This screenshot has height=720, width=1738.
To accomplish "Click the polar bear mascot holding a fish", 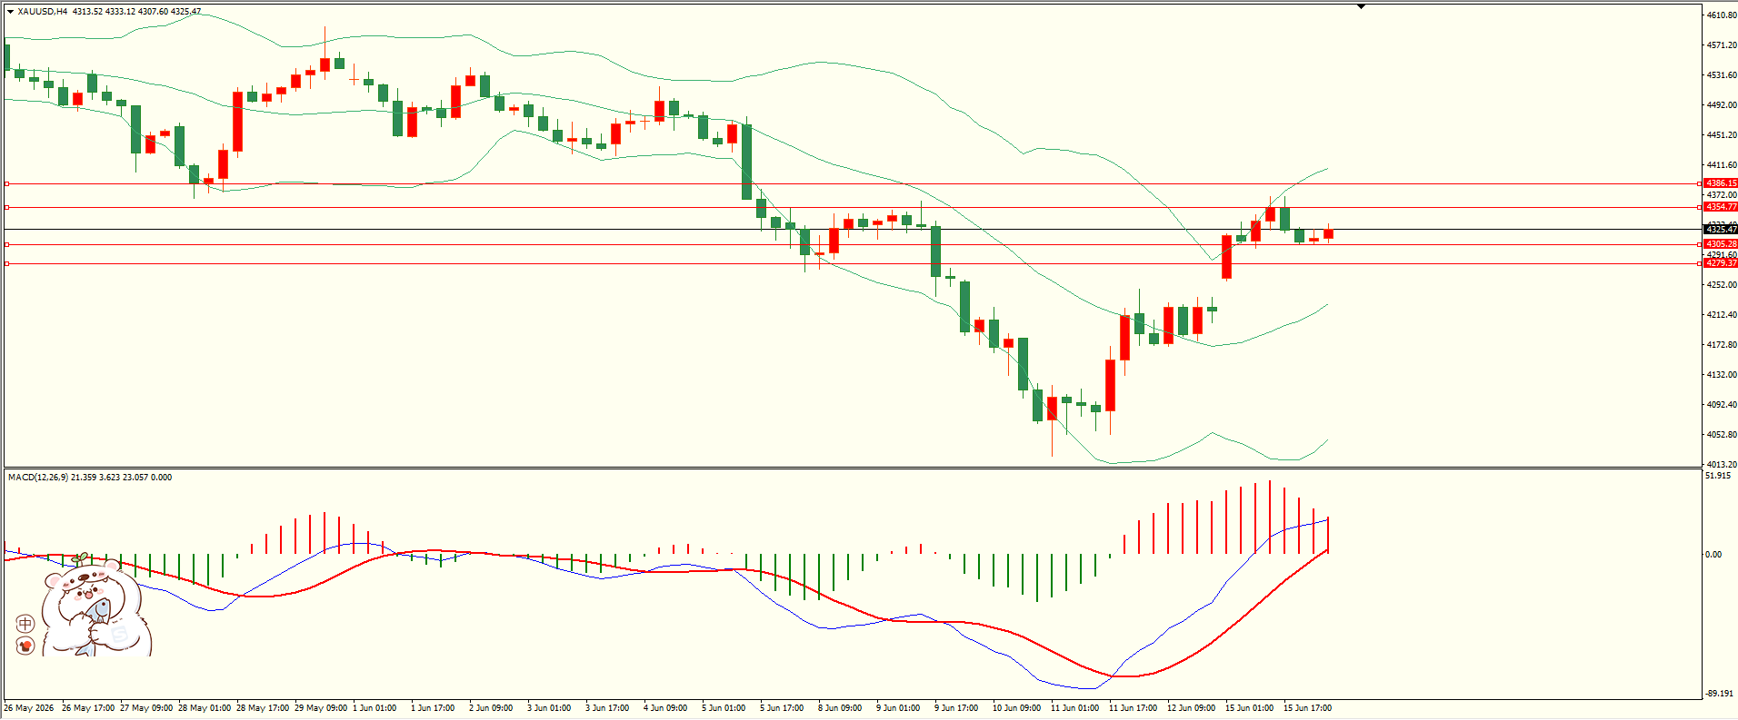I will click(x=95, y=607).
